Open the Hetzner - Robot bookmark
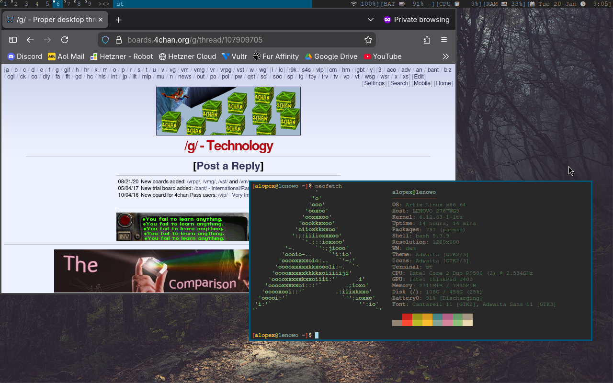 (121, 56)
